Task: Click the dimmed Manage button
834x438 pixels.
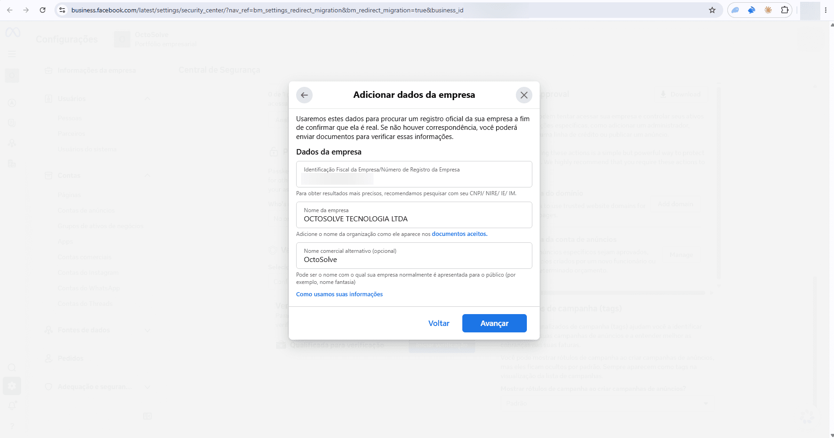Action: click(x=681, y=255)
